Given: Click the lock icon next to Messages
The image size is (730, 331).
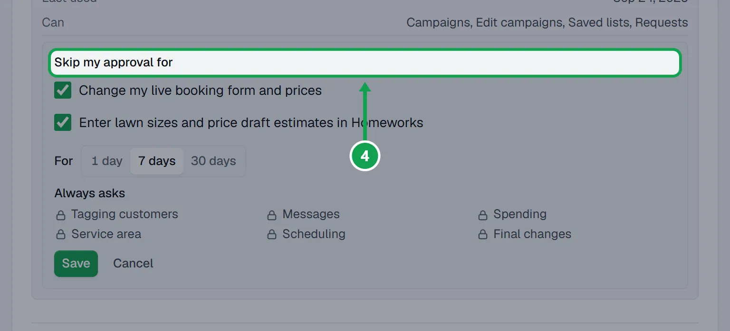Looking at the screenshot, I should click(x=272, y=215).
